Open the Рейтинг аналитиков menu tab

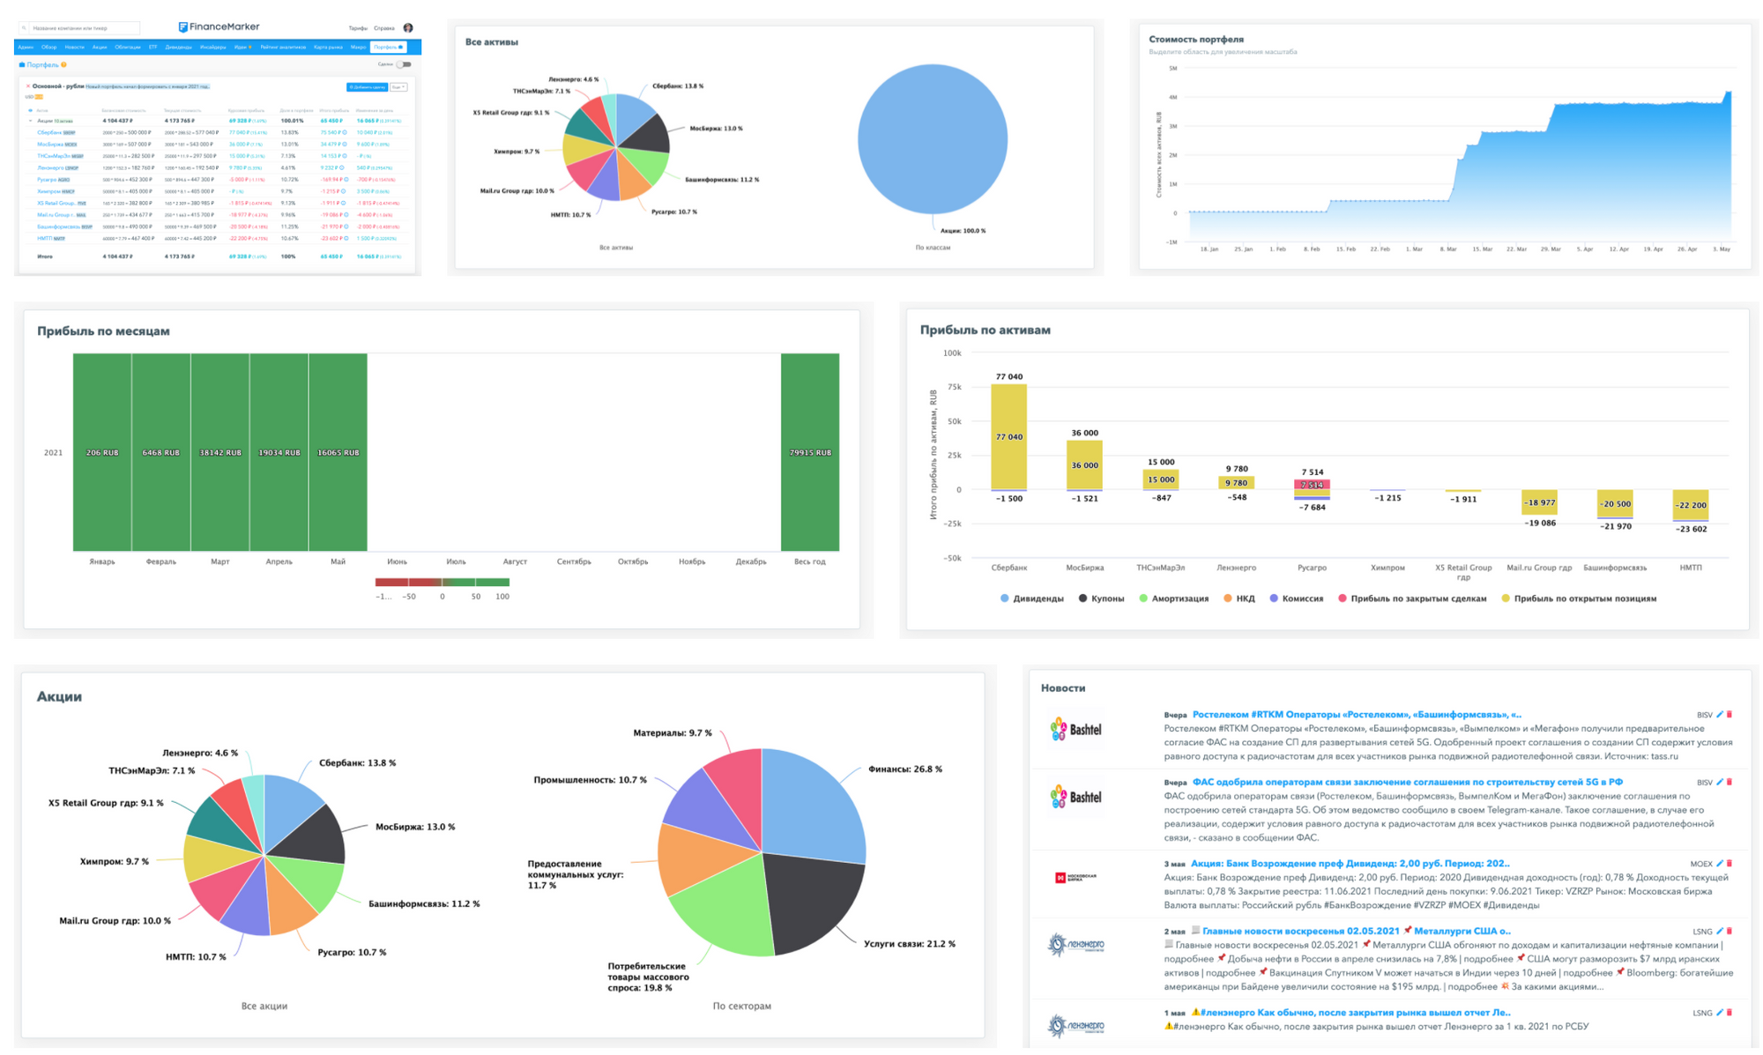[283, 48]
